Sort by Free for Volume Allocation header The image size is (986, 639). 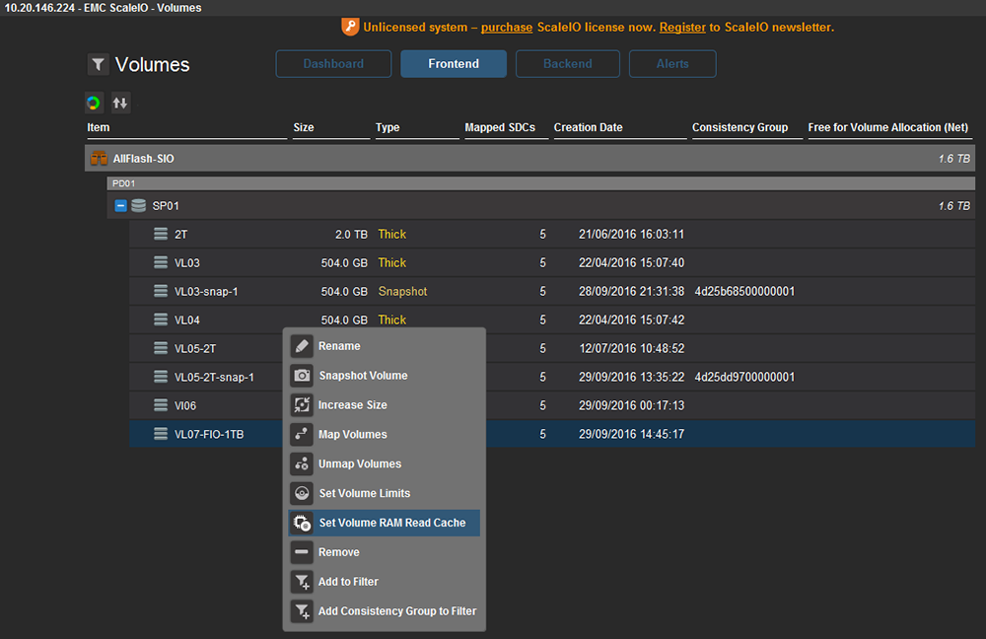pos(888,127)
